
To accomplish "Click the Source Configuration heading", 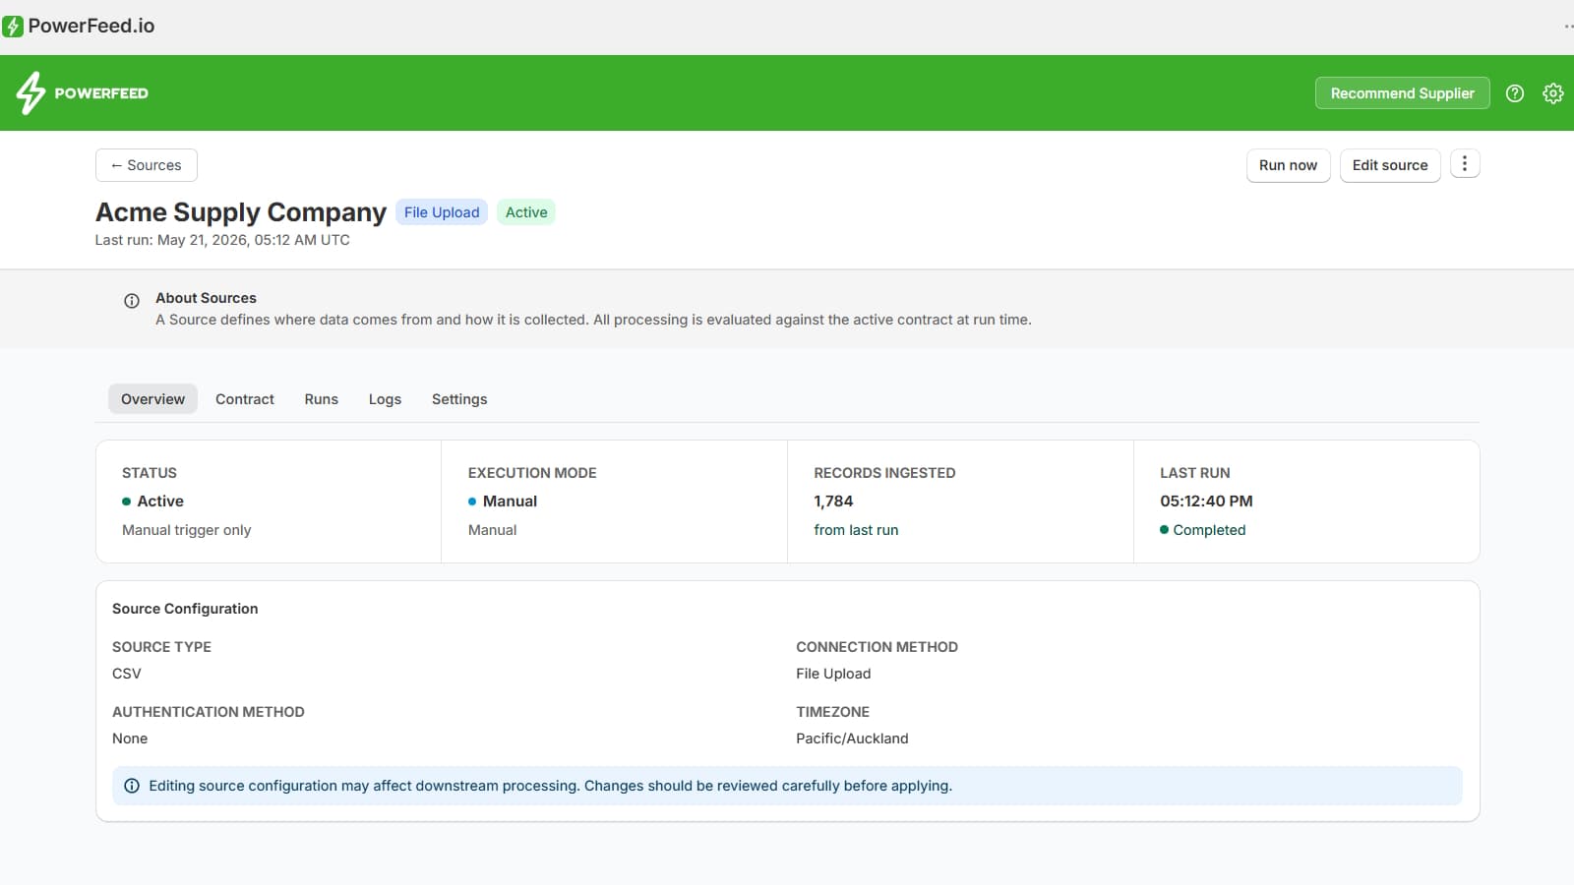I will 185,609.
